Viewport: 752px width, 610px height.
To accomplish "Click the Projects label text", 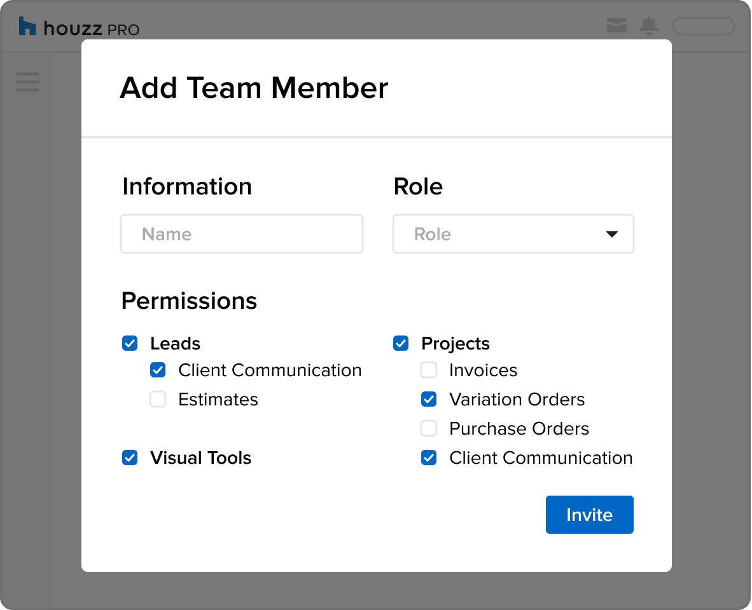I will (455, 344).
